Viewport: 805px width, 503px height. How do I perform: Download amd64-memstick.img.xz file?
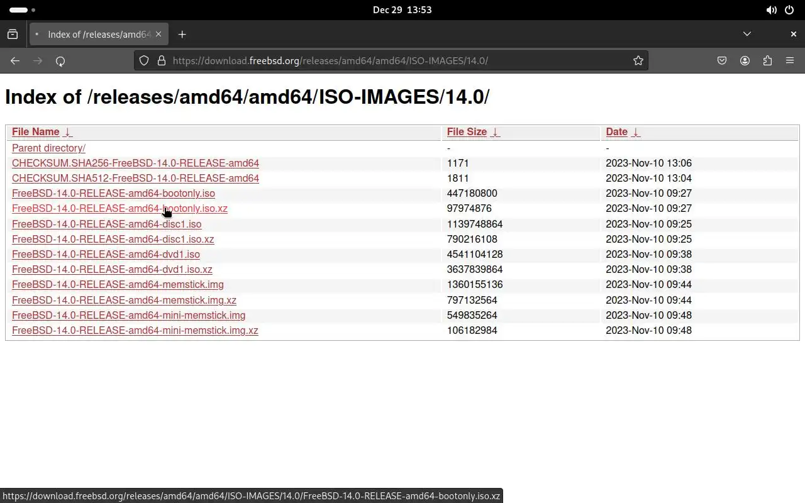click(x=124, y=301)
